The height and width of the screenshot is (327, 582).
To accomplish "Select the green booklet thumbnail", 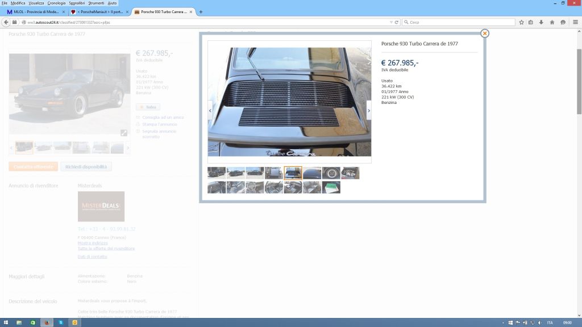I will 331,187.
